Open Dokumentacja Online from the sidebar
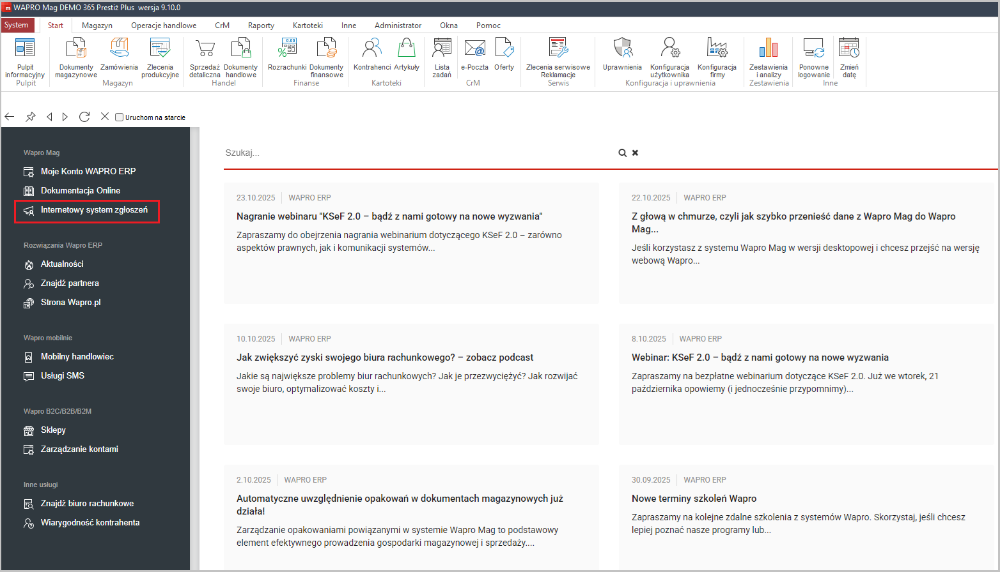The width and height of the screenshot is (1000, 572). tap(79, 190)
